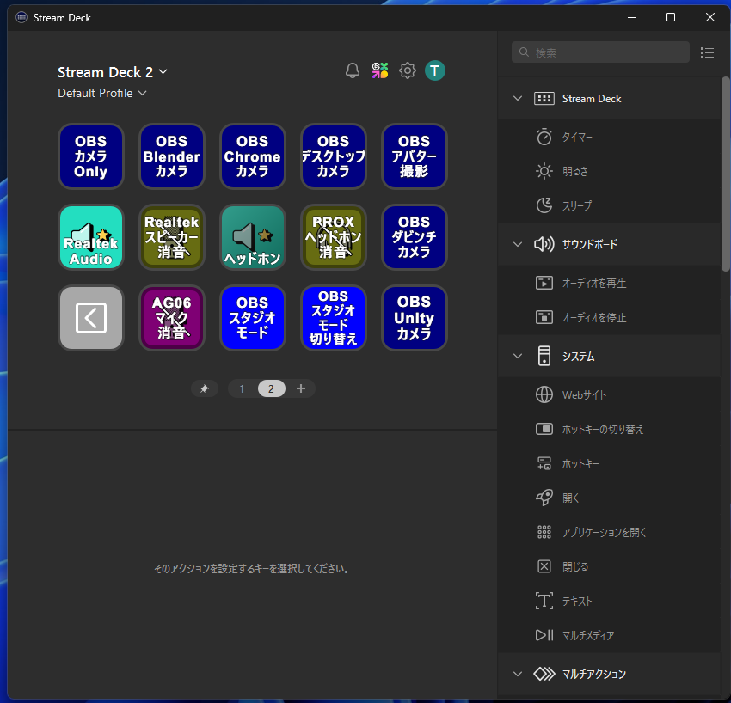Select the PROX ヘッドホン消音 key
Image resolution: width=731 pixels, height=703 pixels.
pyautogui.click(x=334, y=237)
